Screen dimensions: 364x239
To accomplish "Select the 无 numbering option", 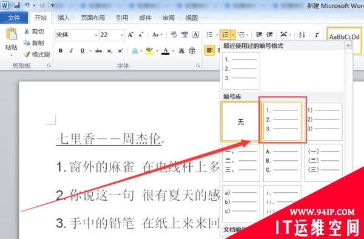I will pos(241,121).
